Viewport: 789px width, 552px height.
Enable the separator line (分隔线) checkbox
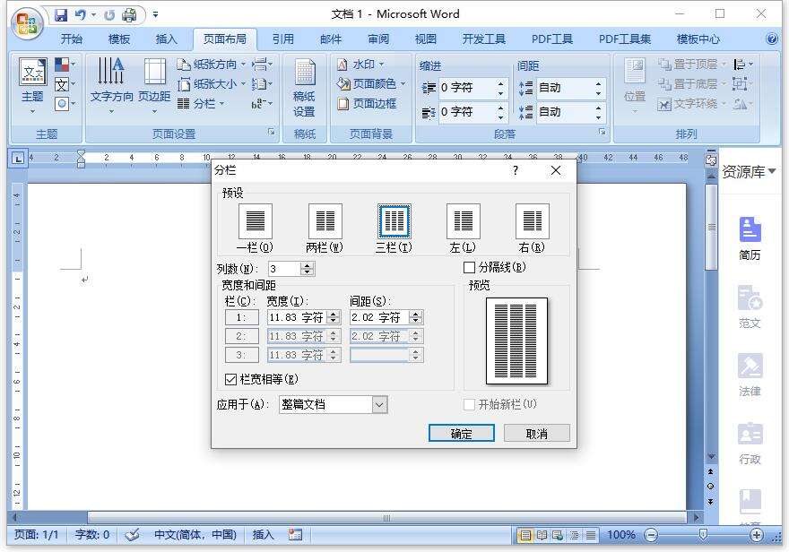469,267
